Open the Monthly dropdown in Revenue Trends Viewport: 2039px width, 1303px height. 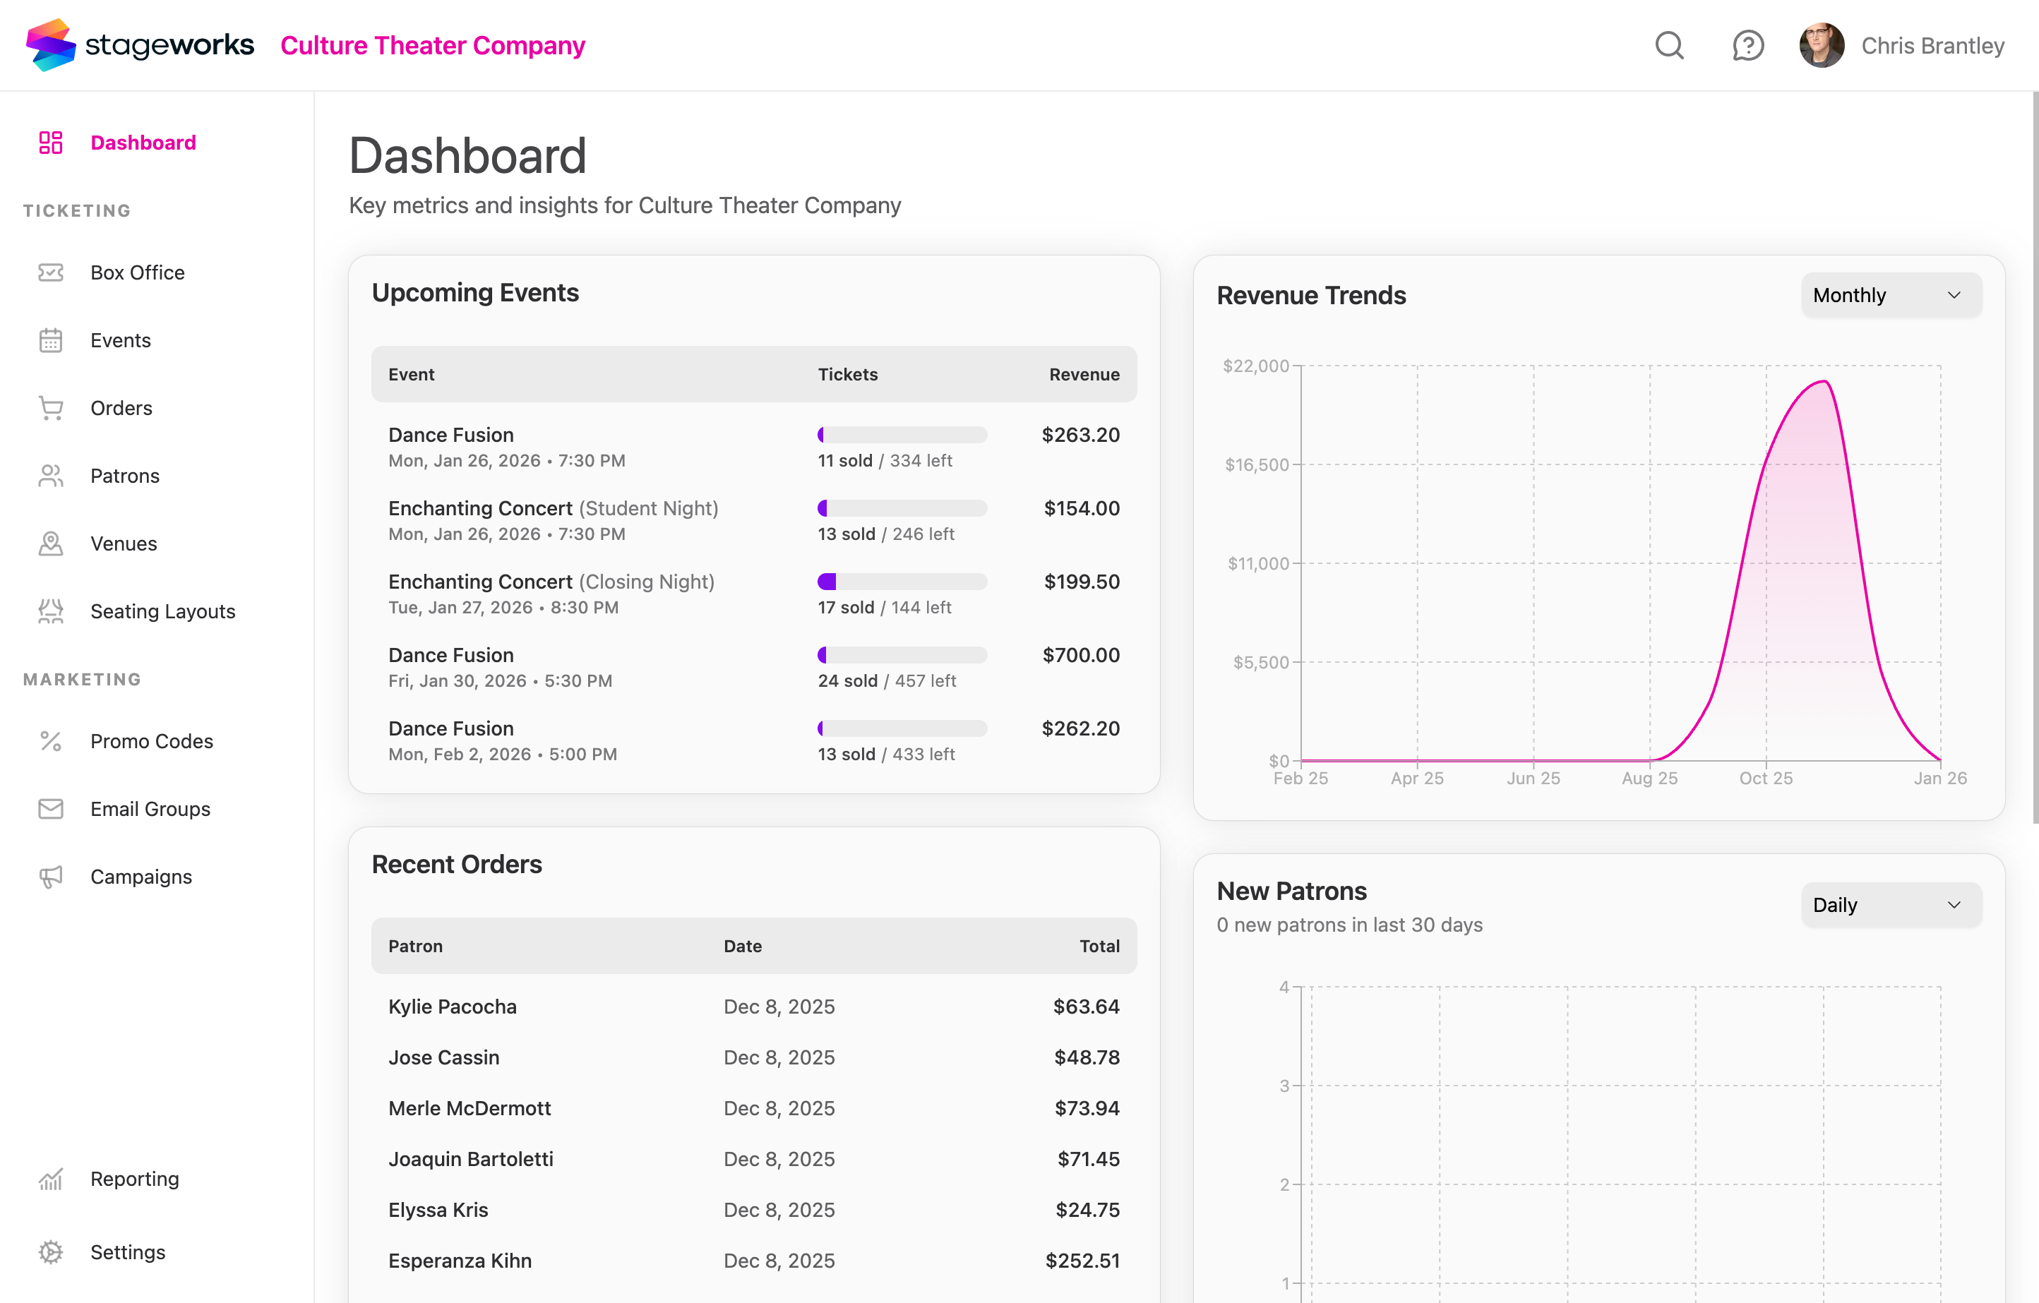pos(1890,294)
